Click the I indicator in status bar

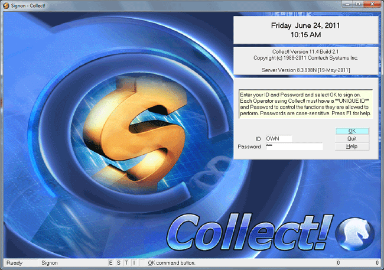click(134, 263)
